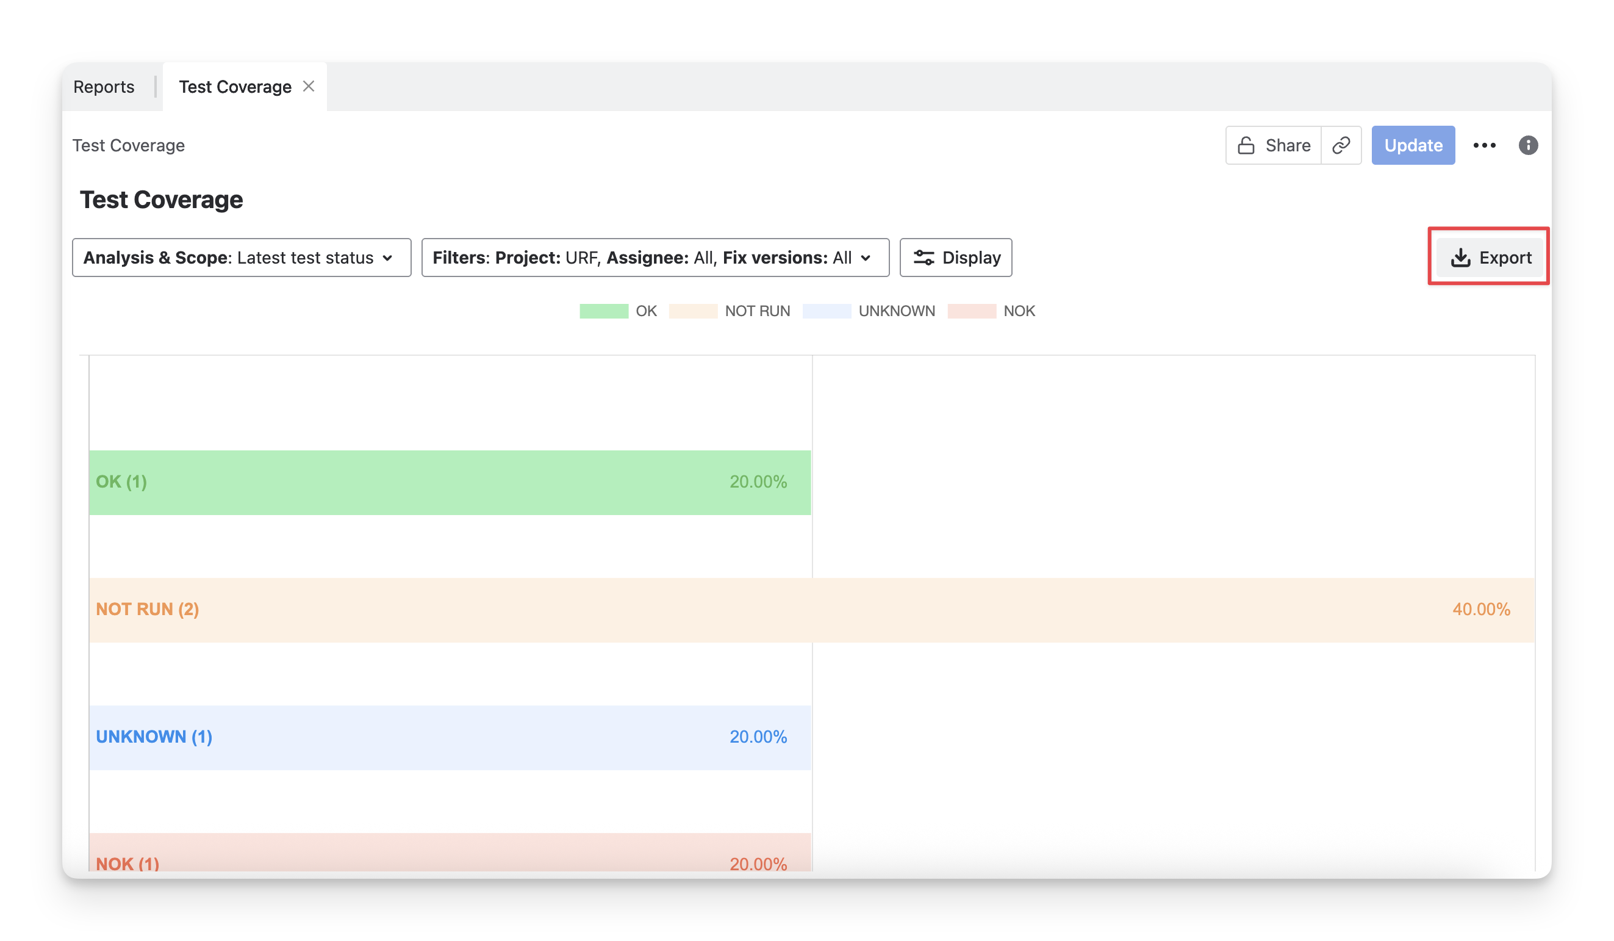Open the three-dots more options menu

point(1484,145)
